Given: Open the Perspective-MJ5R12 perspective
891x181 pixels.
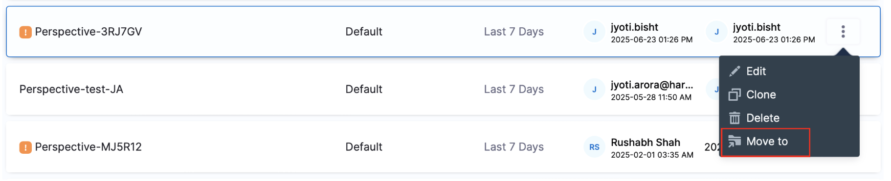Looking at the screenshot, I should click(x=89, y=147).
